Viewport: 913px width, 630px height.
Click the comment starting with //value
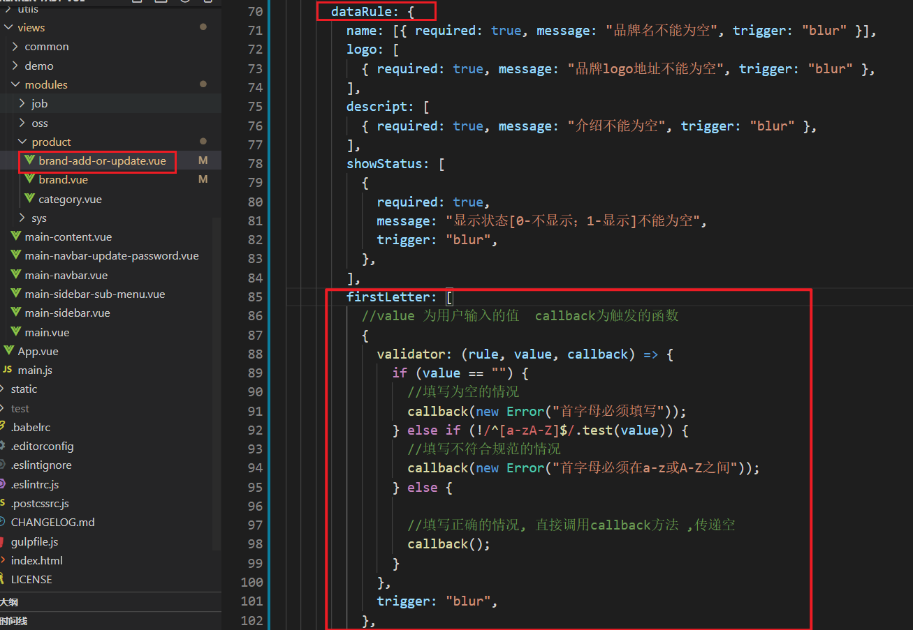(x=520, y=315)
